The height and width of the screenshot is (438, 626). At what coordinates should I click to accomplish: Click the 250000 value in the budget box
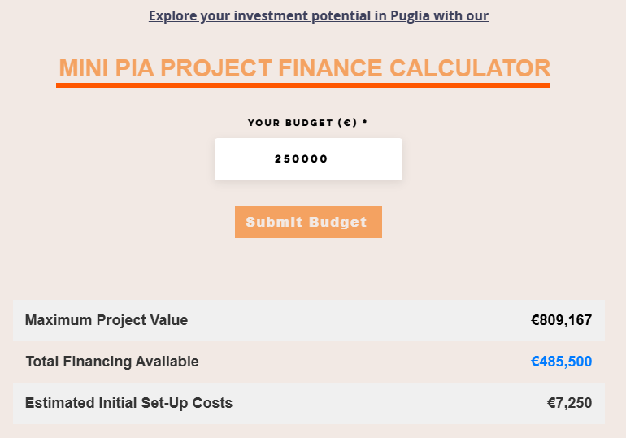[302, 159]
